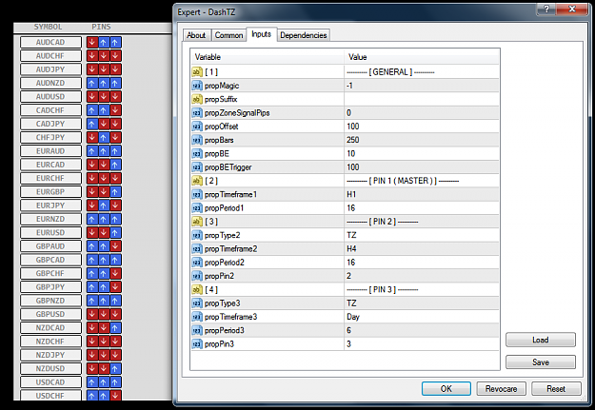Select the AUDCAD symbol button
Screen dimensions: 595x410
click(50, 42)
